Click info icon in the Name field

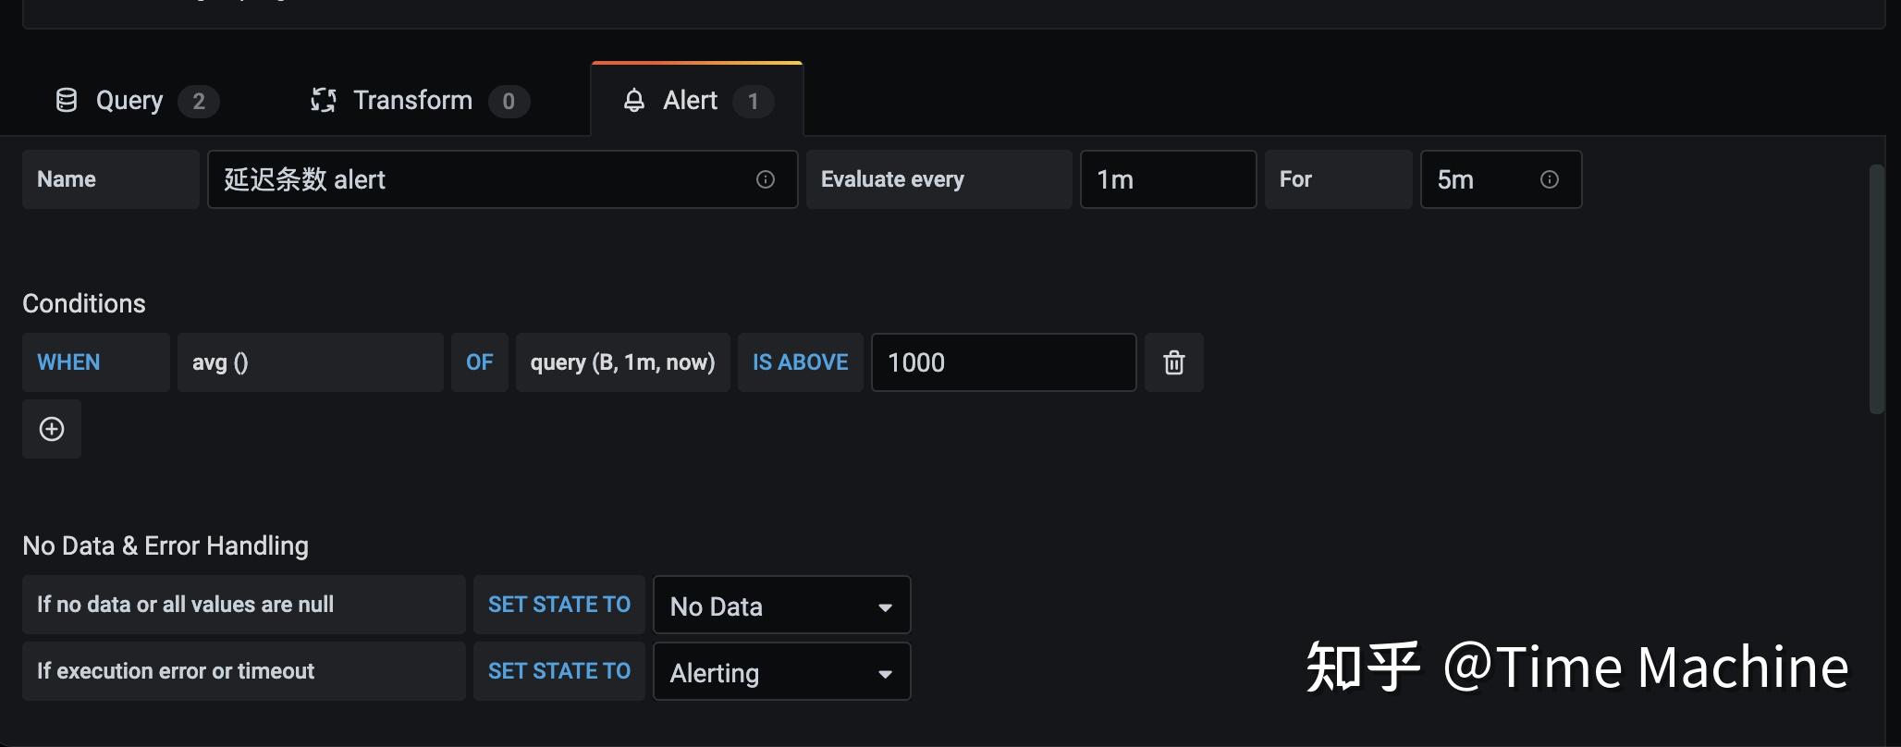pos(765,179)
